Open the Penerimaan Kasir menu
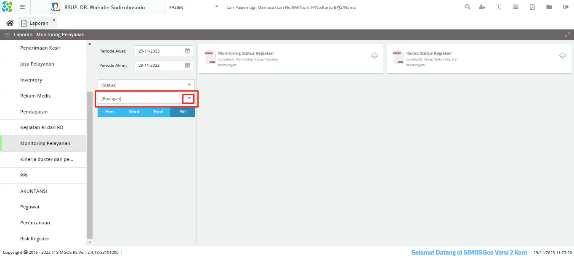 click(43, 48)
